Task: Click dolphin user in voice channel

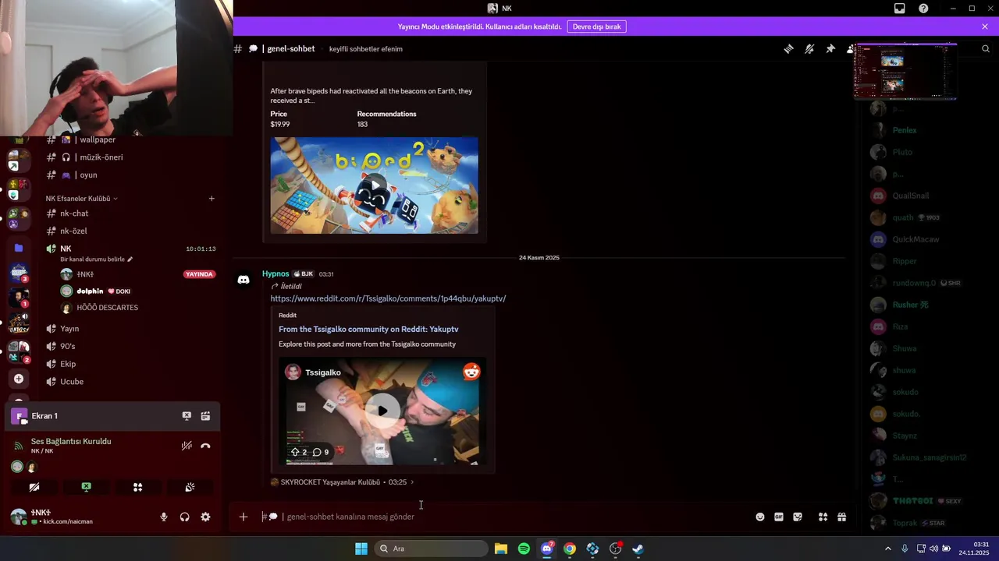Action: (x=90, y=291)
